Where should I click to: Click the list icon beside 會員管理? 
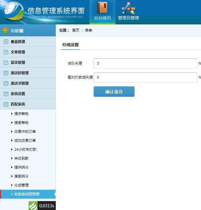(6, 42)
